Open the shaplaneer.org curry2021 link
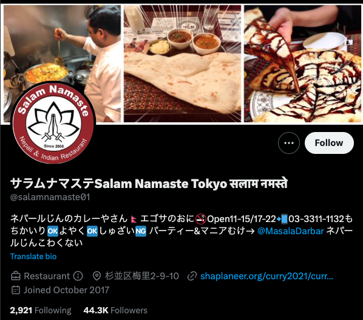This screenshot has width=363, height=320. point(266,276)
